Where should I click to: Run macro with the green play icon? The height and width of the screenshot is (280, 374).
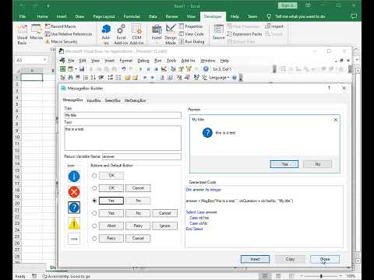(x=140, y=69)
